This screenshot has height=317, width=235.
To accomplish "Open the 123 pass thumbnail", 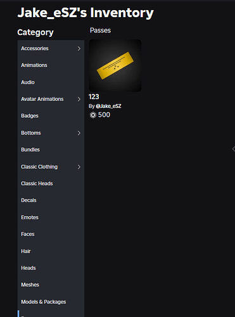I will 115,65.
